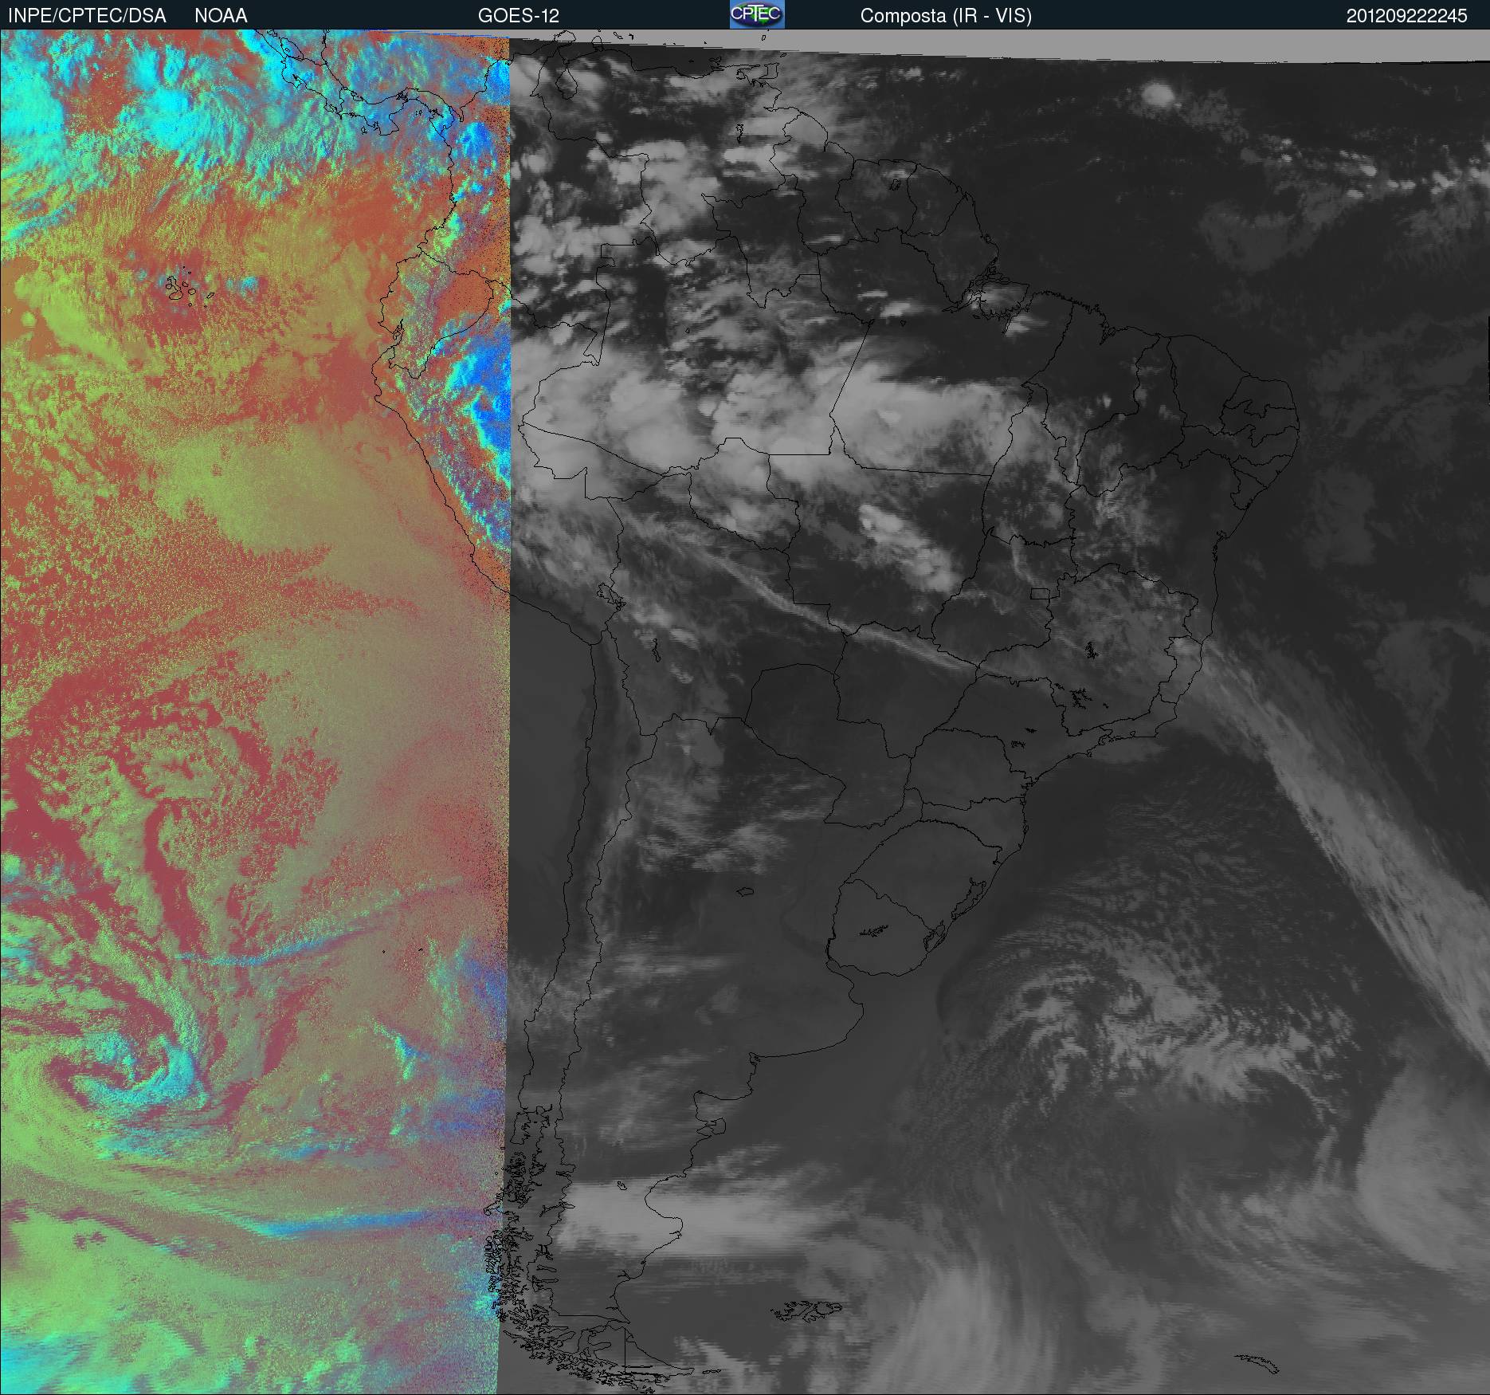The image size is (1490, 1395).
Task: Select the 201209222245 timestamp
Action: [x=1407, y=16]
